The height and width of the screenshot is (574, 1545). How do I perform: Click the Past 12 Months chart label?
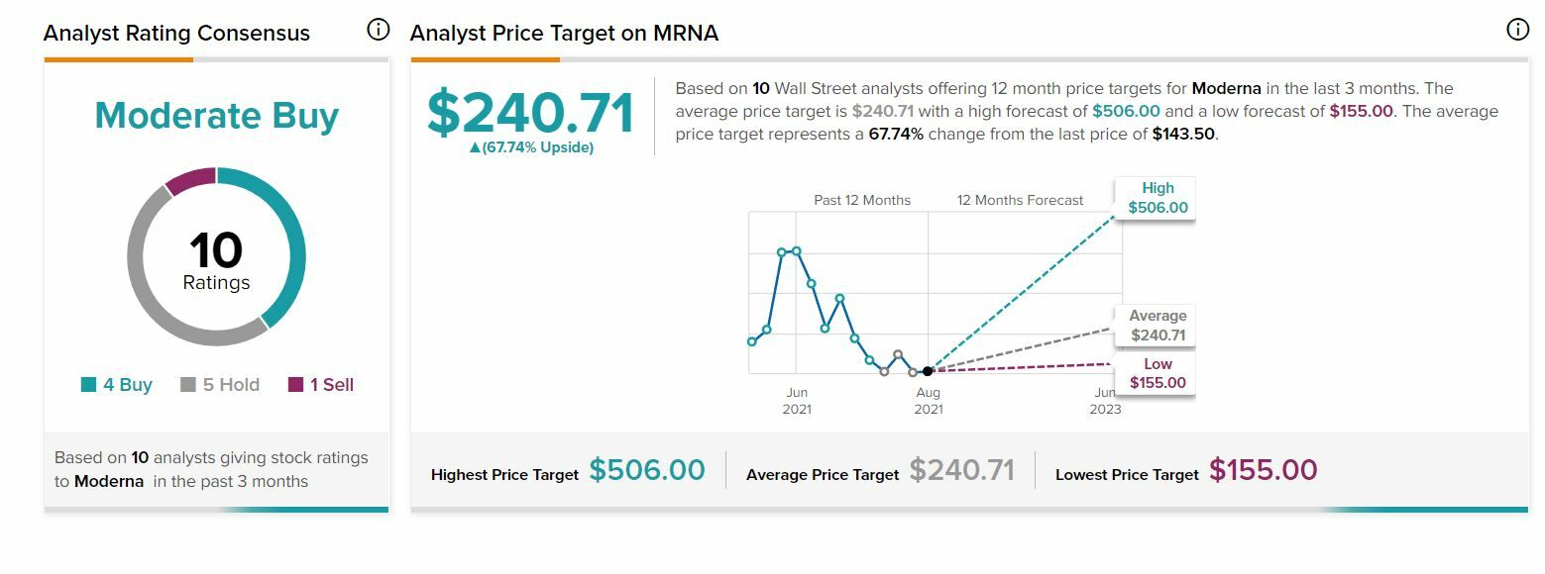coord(862,200)
